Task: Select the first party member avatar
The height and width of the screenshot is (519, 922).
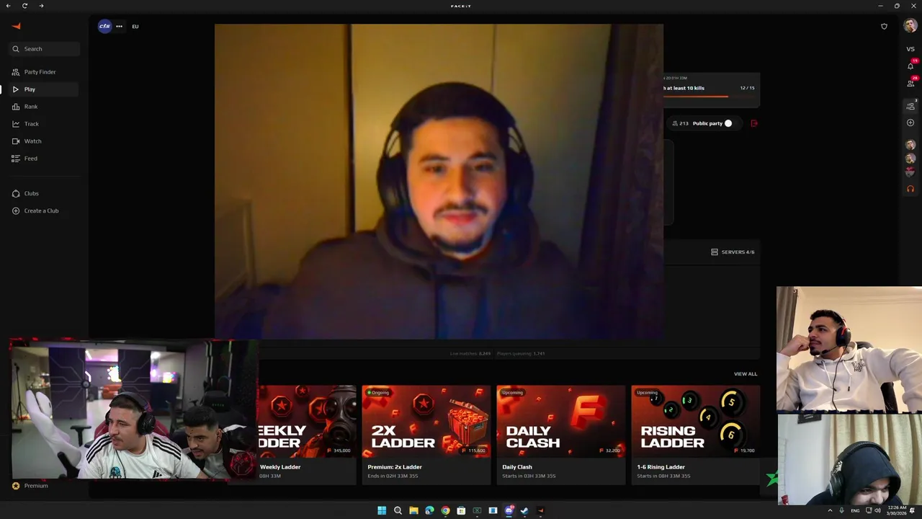Action: point(910,145)
